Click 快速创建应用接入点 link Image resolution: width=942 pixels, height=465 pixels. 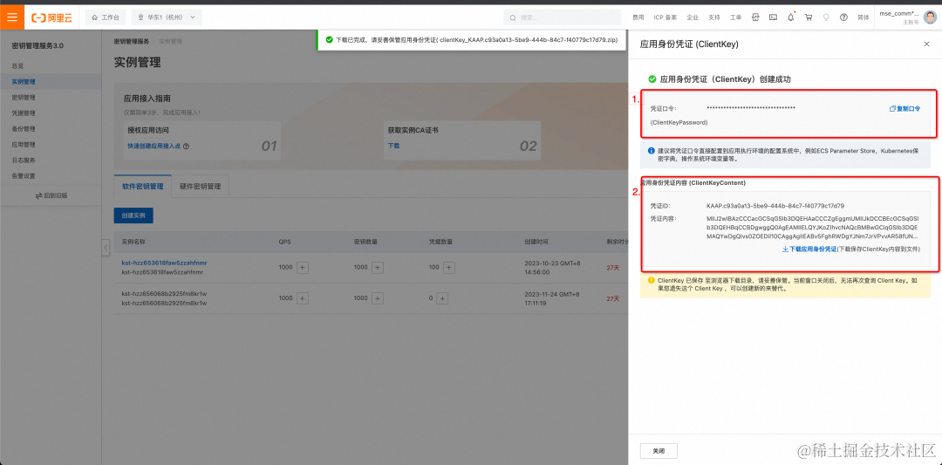pyautogui.click(x=155, y=146)
